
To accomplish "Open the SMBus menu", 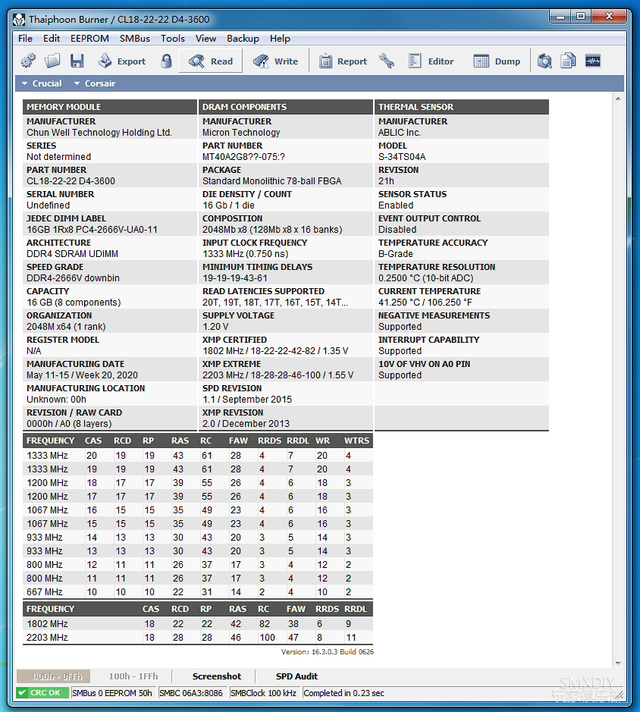I will 135,39.
